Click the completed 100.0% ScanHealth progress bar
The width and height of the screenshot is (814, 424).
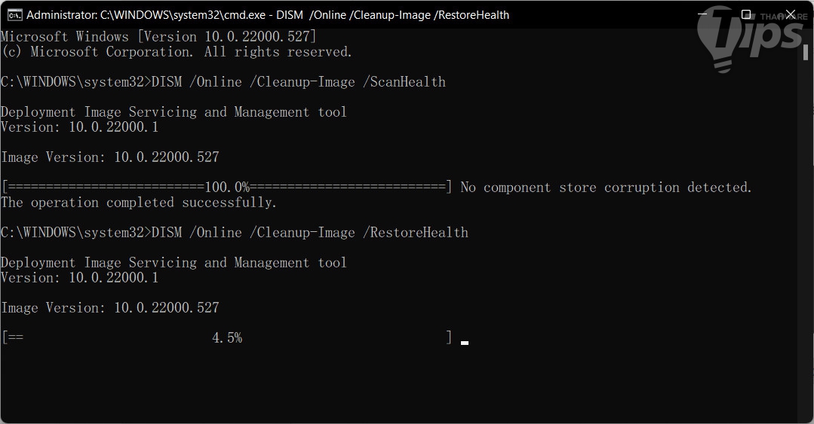(x=226, y=188)
